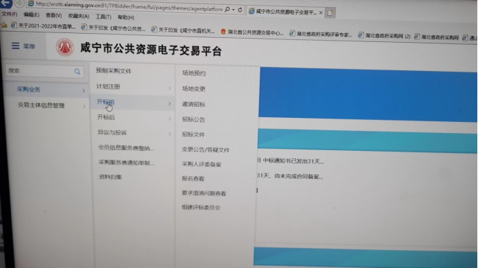The height and width of the screenshot is (268, 478).
Task: Click the browser back arrow button
Action: point(6,3)
